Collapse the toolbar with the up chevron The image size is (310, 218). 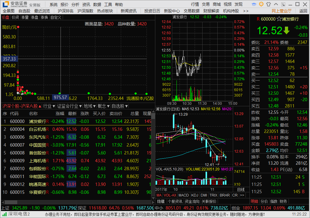(276, 4)
